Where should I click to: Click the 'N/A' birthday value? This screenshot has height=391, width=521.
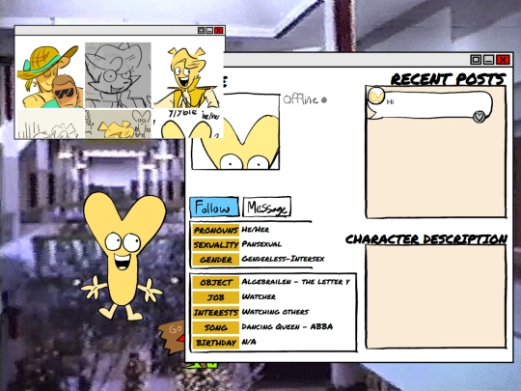click(249, 342)
